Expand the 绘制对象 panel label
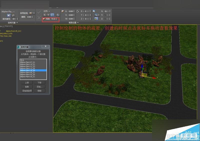This screenshot has width=200, height=141. point(13,23)
